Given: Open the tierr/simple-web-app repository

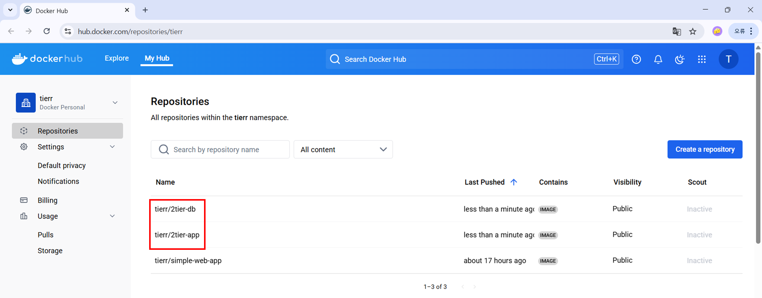Looking at the screenshot, I should point(188,260).
